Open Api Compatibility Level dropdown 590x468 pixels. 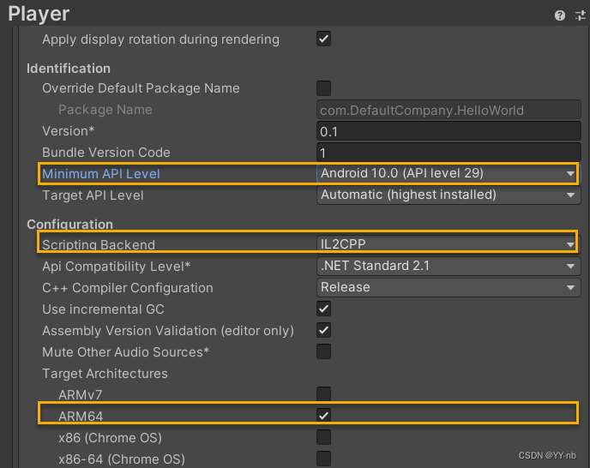point(448,266)
